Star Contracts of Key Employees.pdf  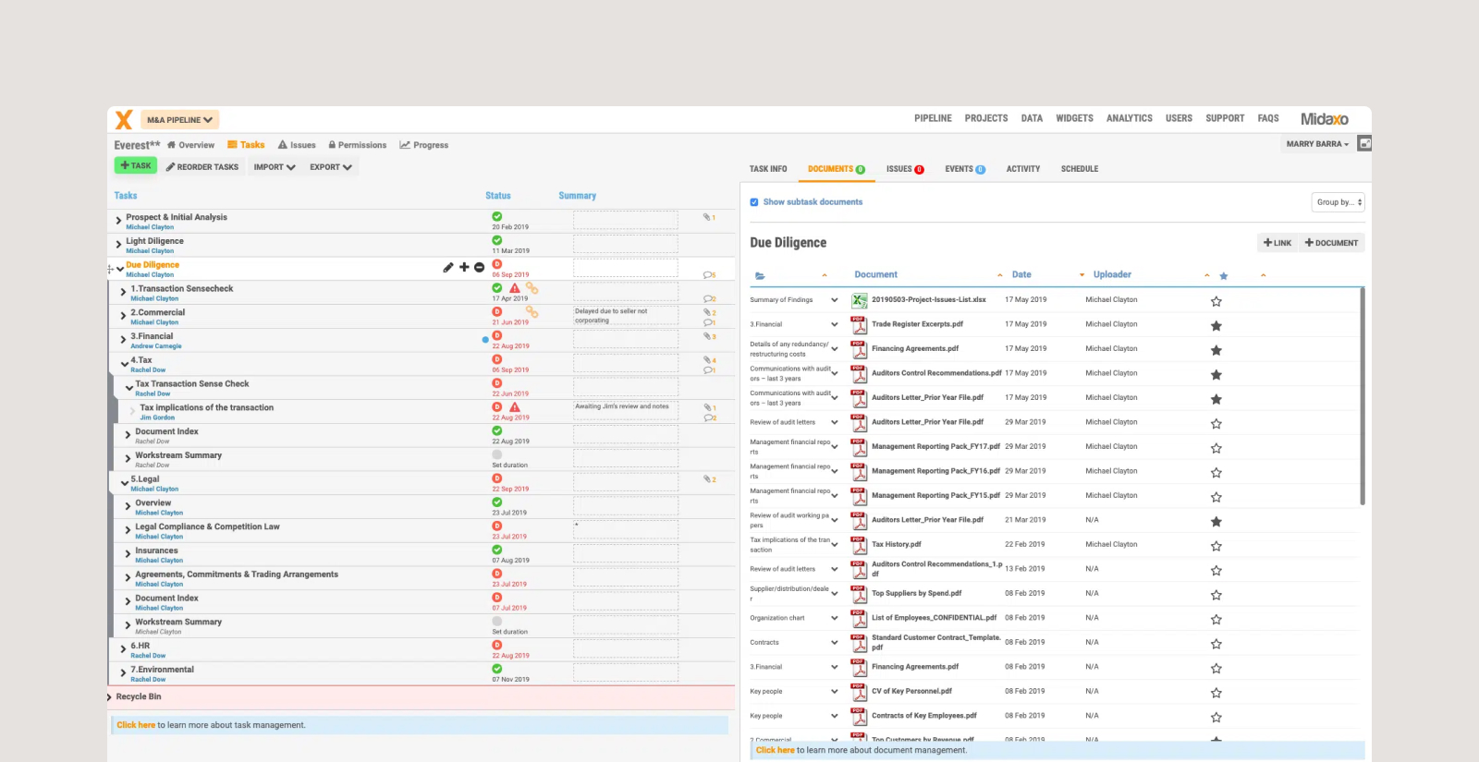1216,717
